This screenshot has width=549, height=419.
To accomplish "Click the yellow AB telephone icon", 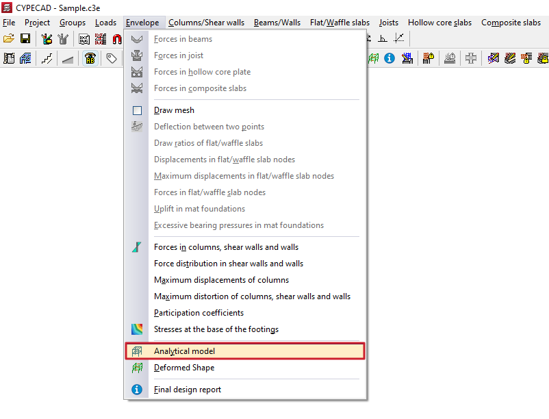I will pyautogui.click(x=90, y=58).
